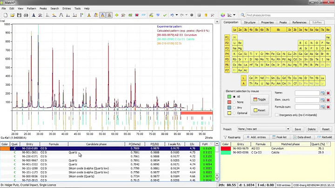Click the Save preset button
335x188 pixels.
[298, 129]
